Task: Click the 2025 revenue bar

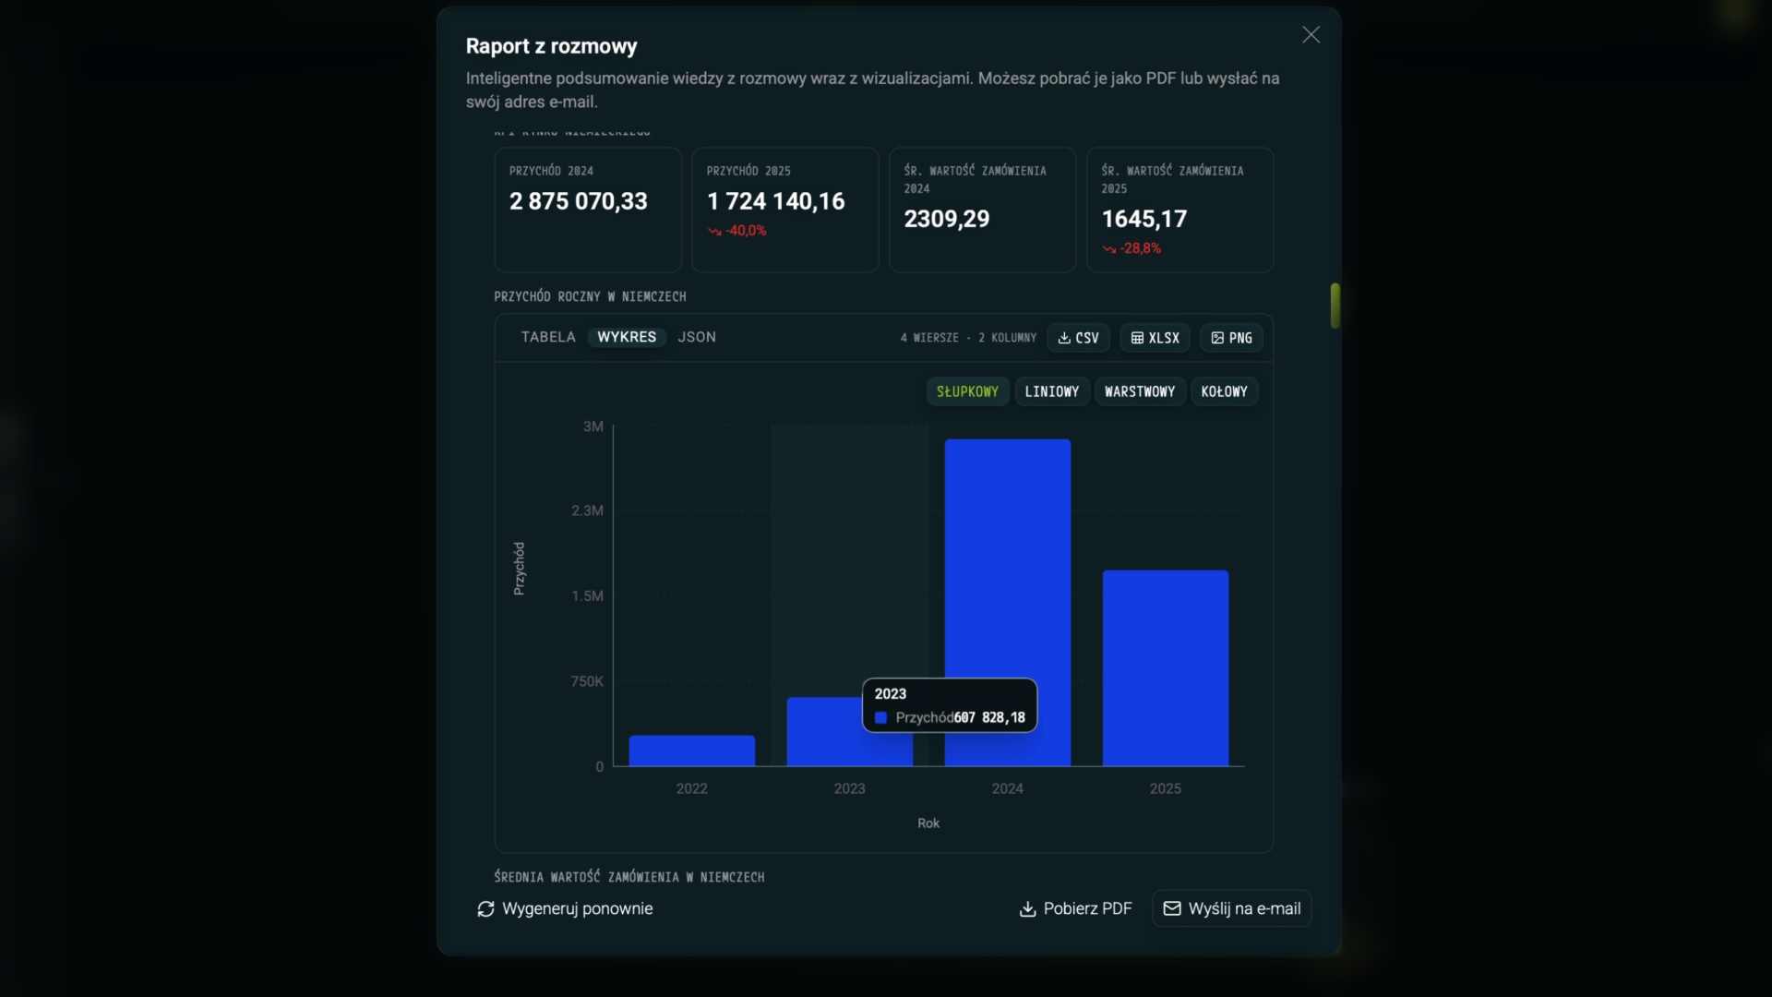Action: coord(1166,668)
